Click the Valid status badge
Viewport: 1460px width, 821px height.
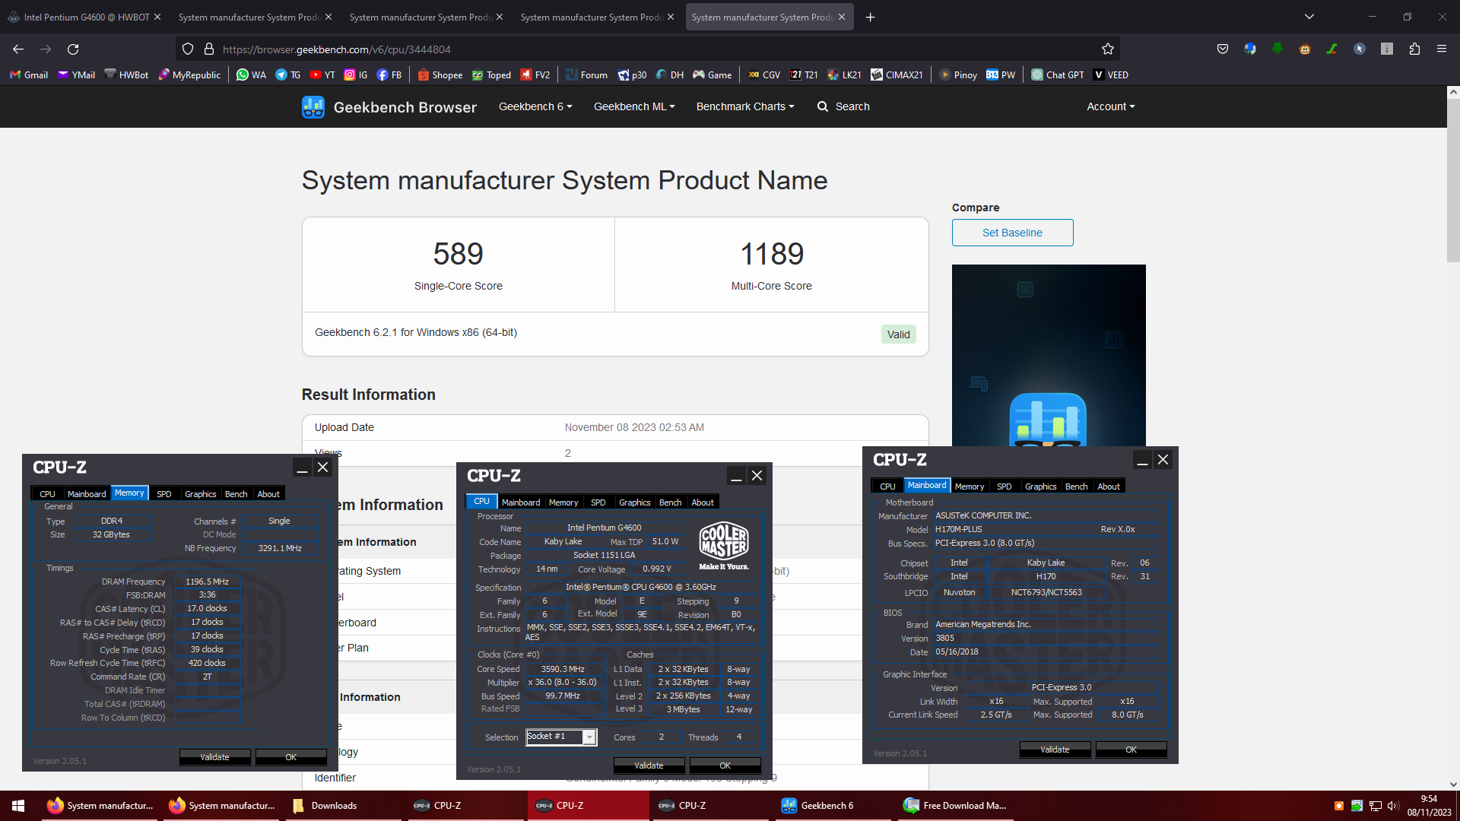[x=899, y=334]
